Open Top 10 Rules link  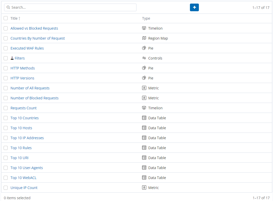[21, 148]
